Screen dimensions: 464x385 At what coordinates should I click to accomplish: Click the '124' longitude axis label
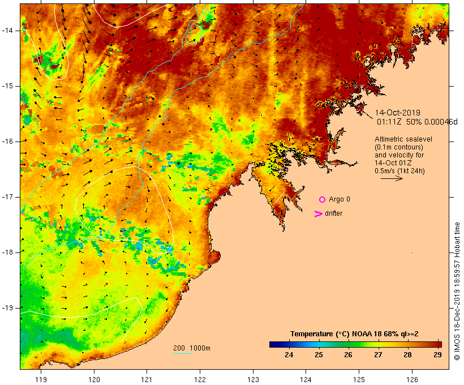(306, 380)
